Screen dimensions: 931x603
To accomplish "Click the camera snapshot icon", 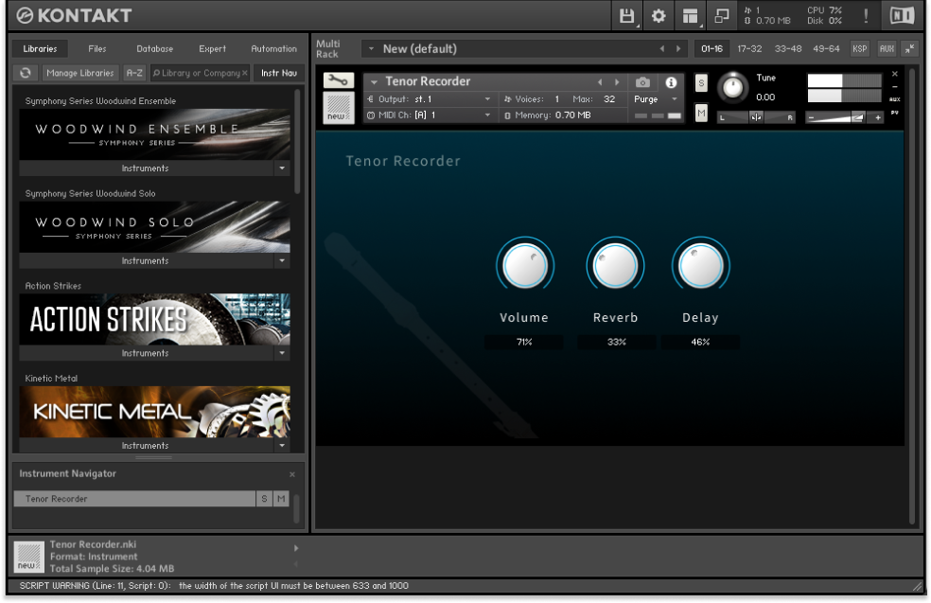I will [643, 82].
